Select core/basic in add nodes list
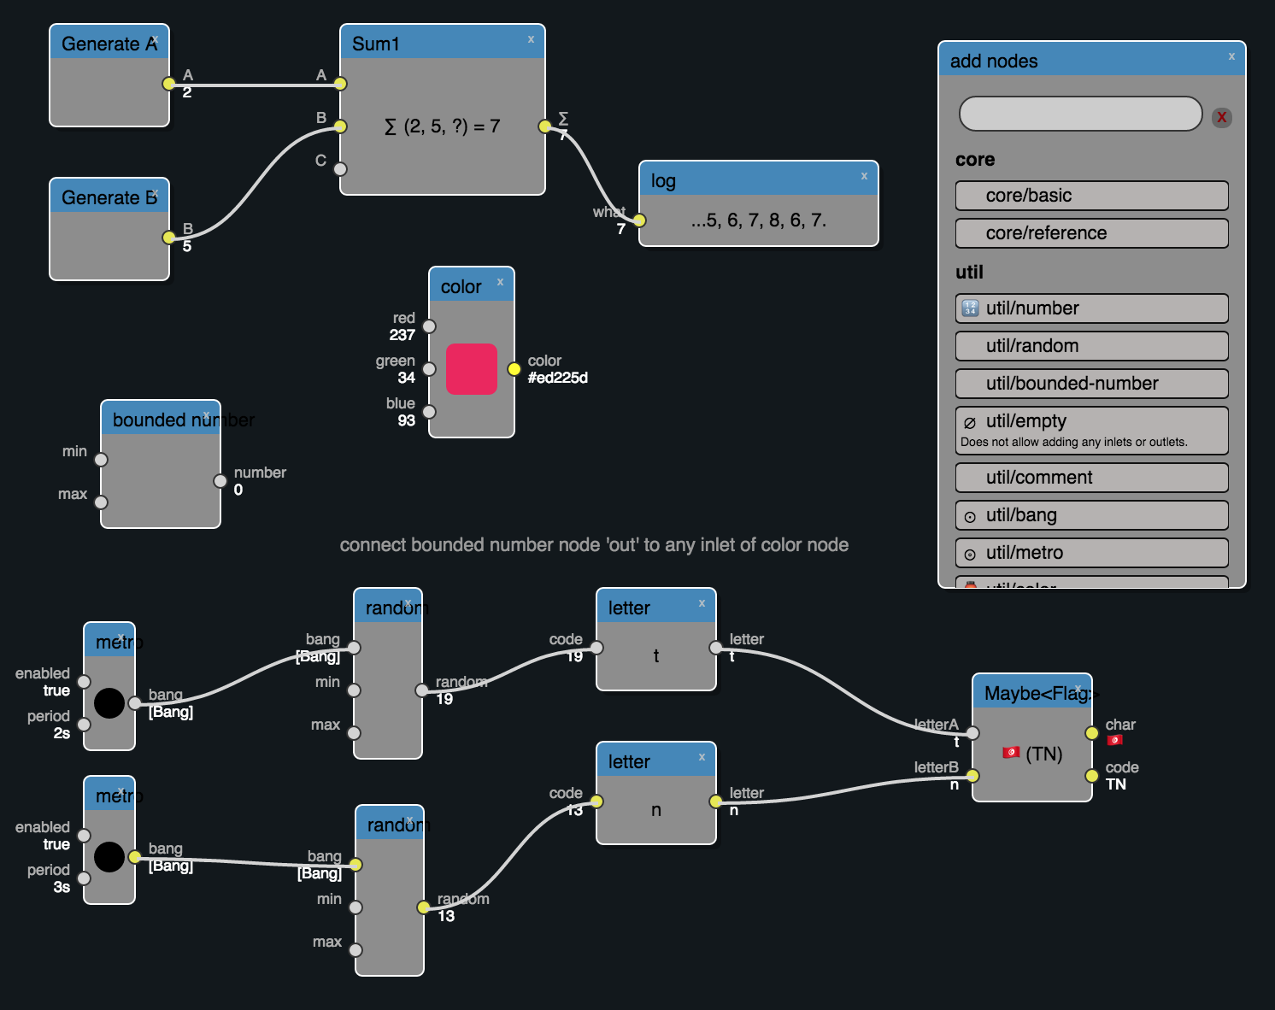The height and width of the screenshot is (1010, 1275). tap(1091, 196)
